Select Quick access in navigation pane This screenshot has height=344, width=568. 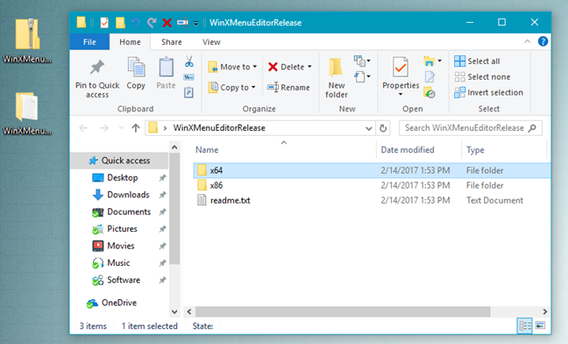[x=119, y=161]
